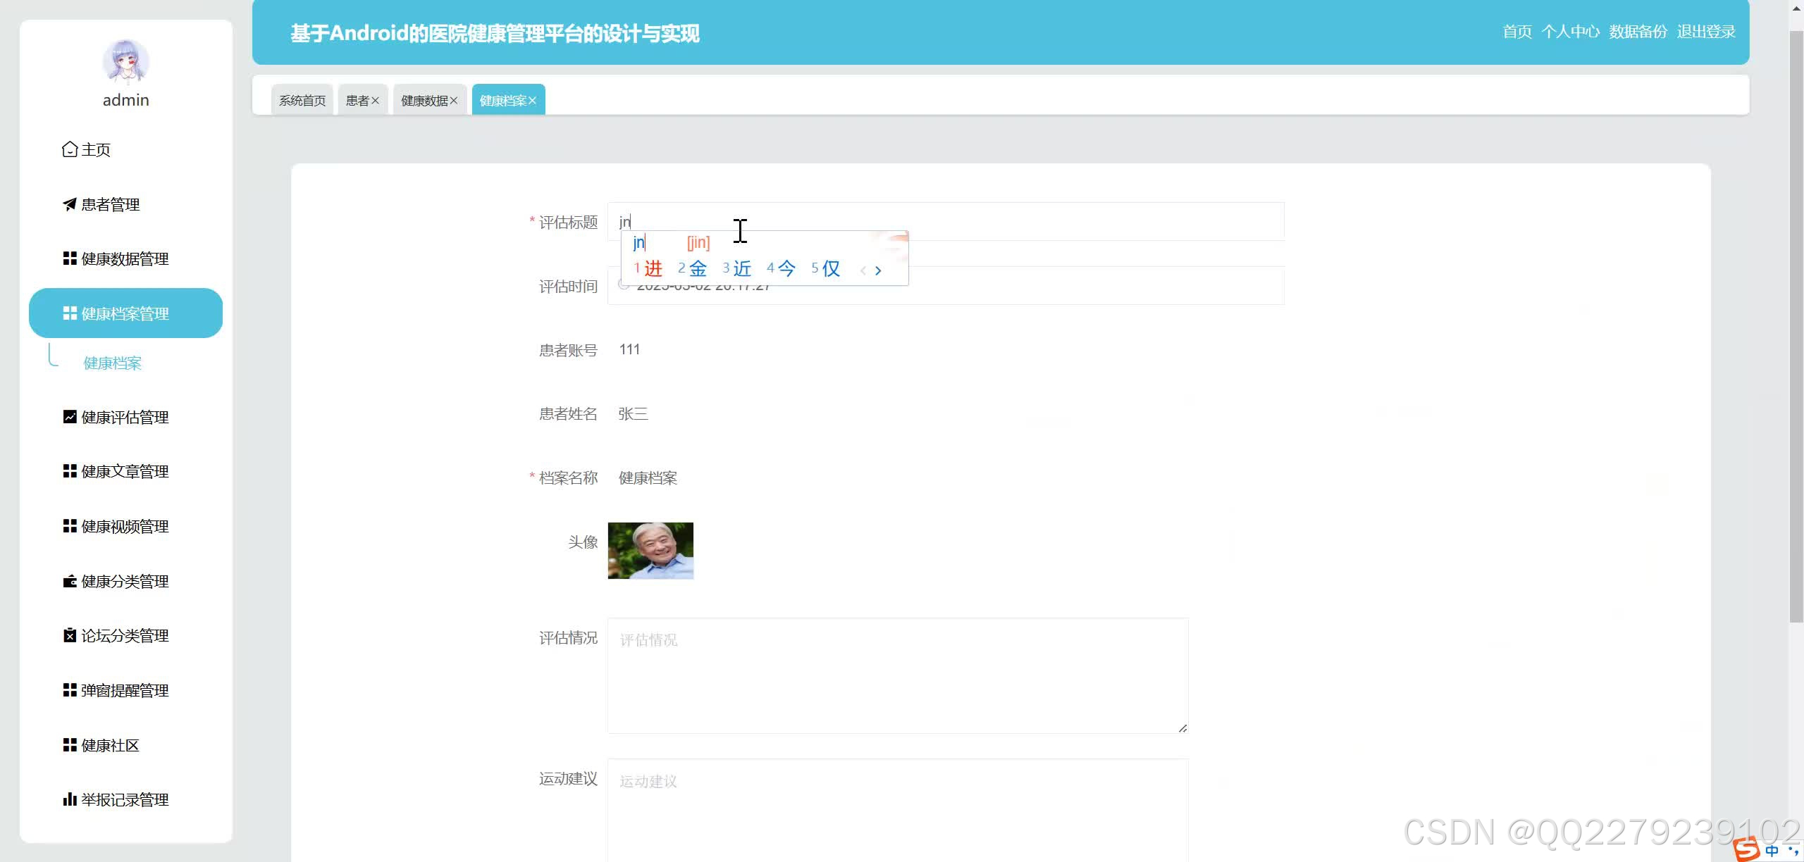Go to next IME candidate page arrow
This screenshot has height=862, width=1804.
tap(878, 270)
